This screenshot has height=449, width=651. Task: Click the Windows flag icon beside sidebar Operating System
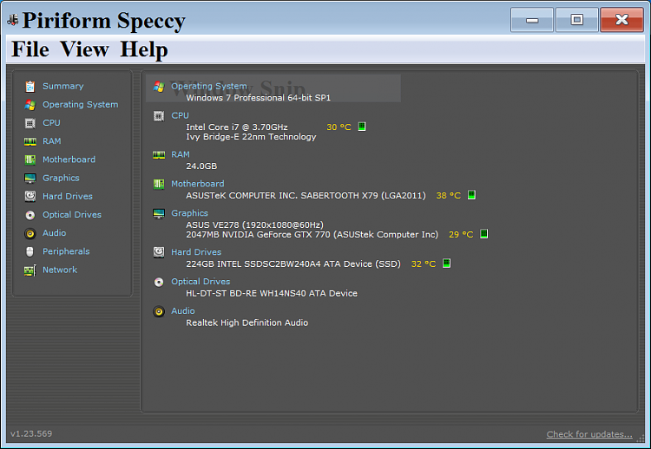point(30,105)
